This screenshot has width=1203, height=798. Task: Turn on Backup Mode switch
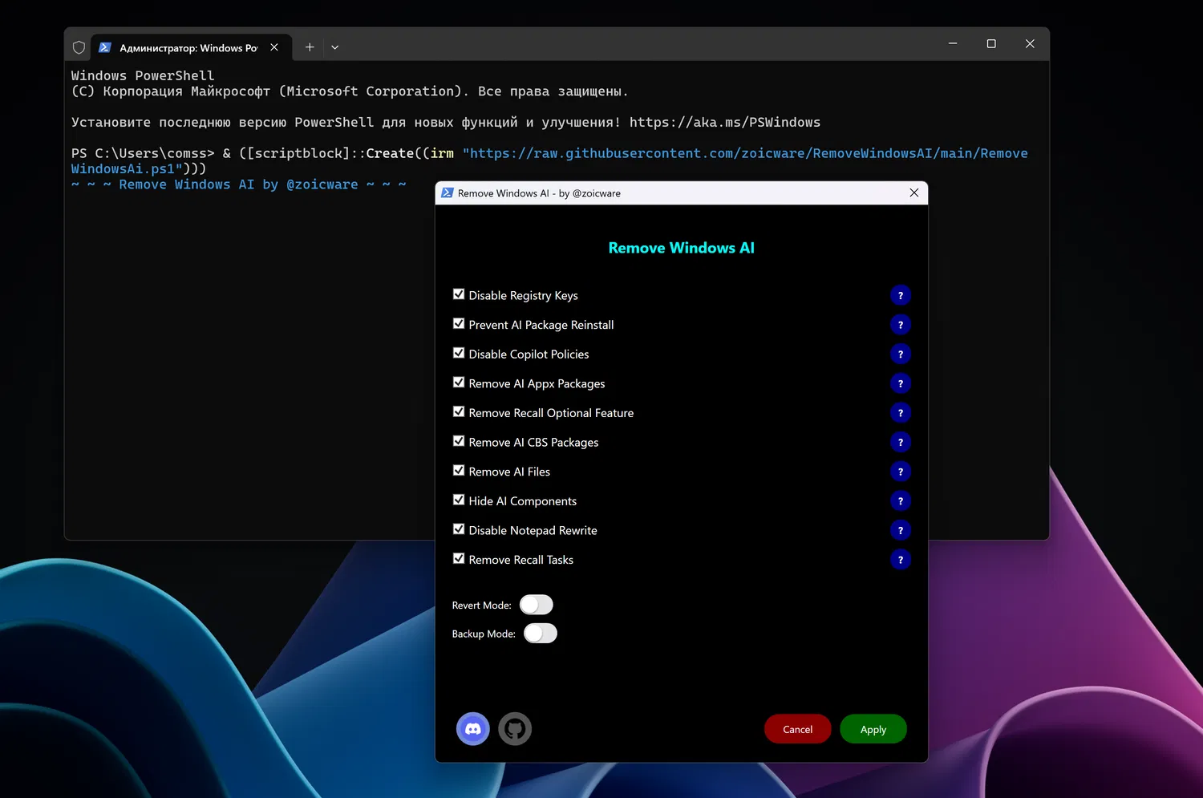(x=541, y=634)
